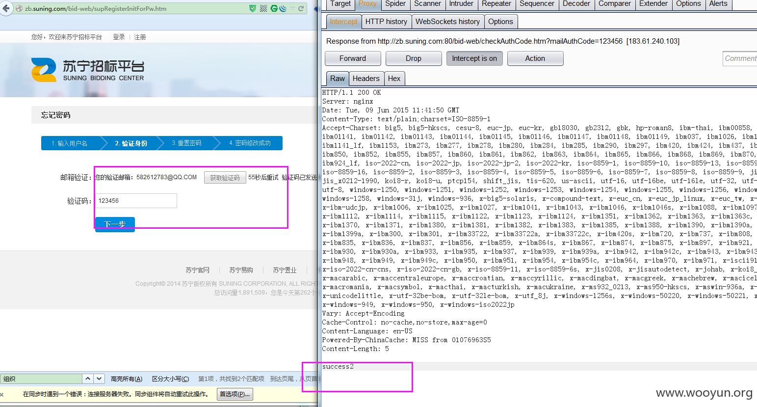Click the find bar search field
The width and height of the screenshot is (757, 407).
pyautogui.click(x=41, y=379)
